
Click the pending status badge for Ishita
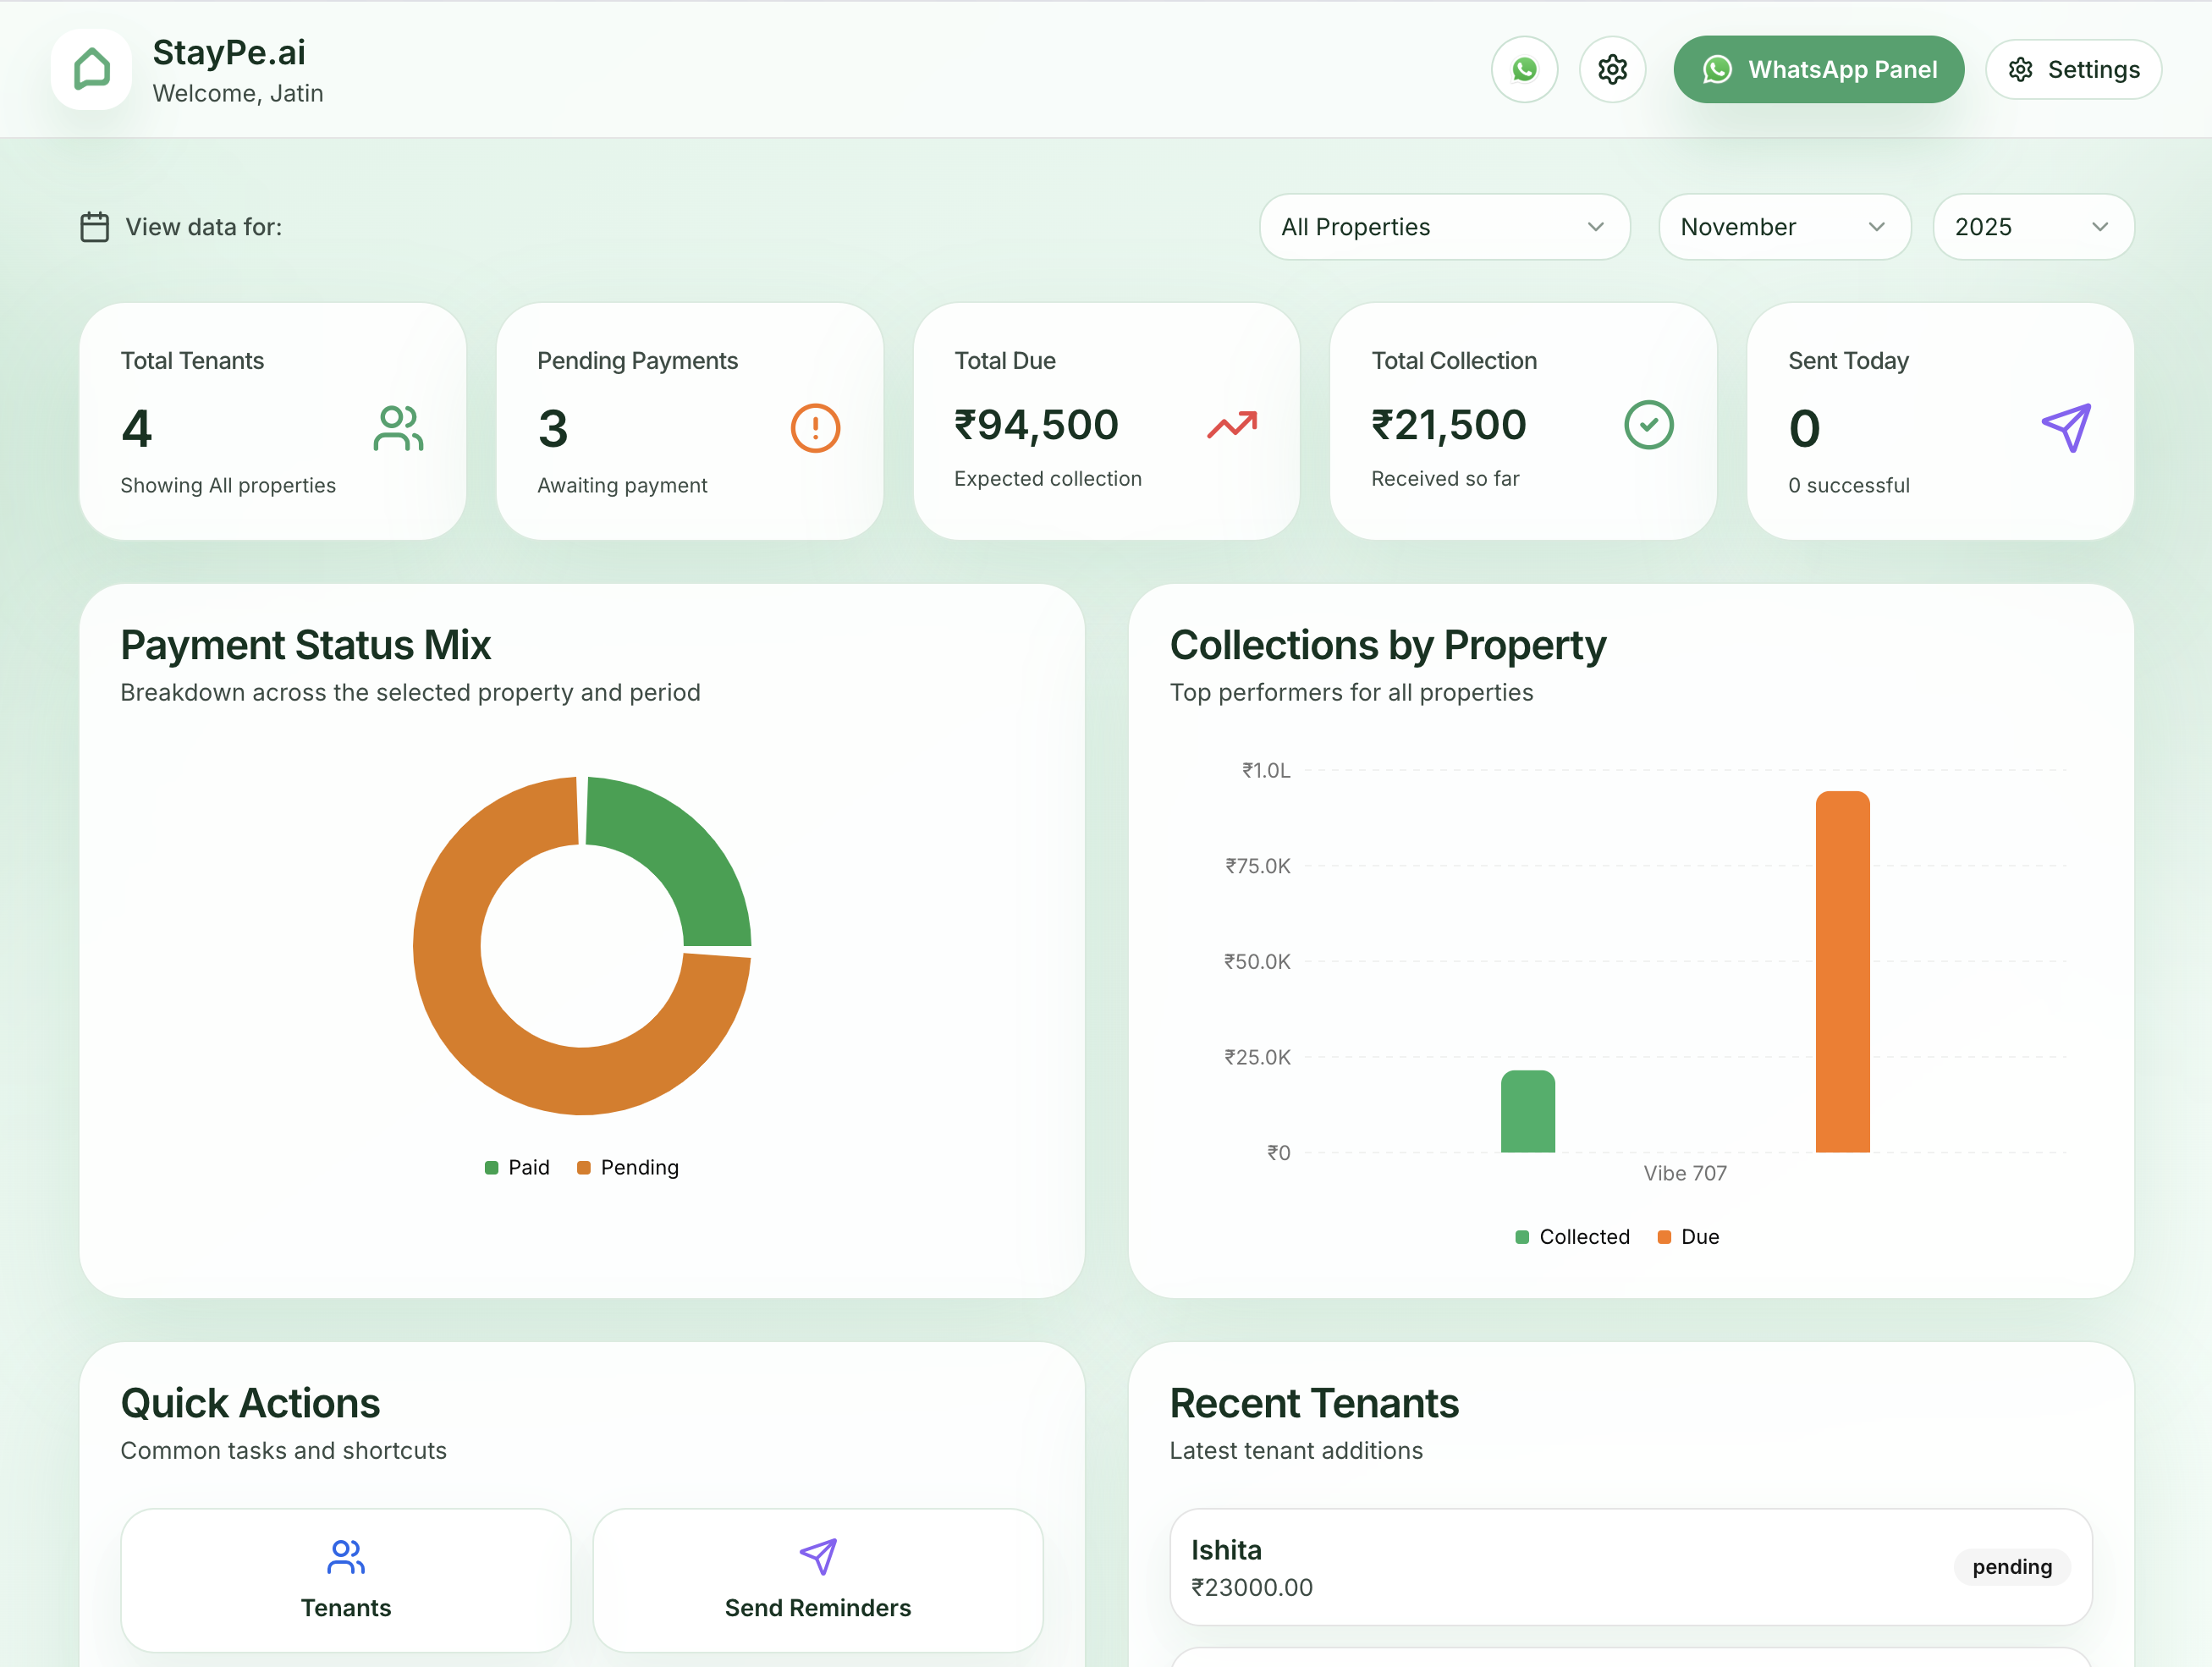[x=2012, y=1567]
